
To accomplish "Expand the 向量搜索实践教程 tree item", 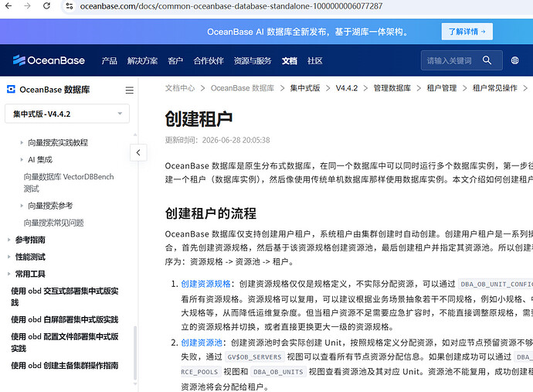I will click(x=22, y=142).
